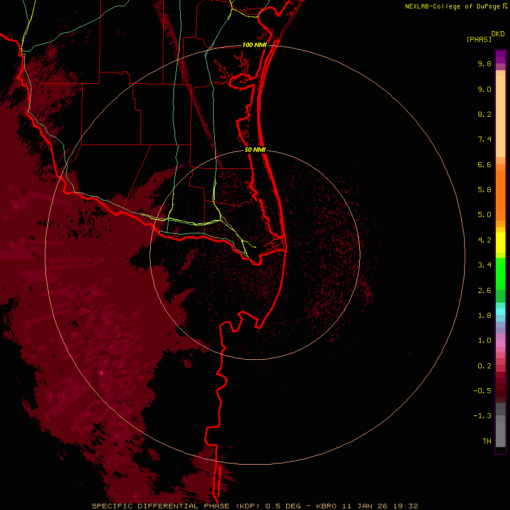Click the 19:32 timestamp
510x510 pixels.
pyautogui.click(x=405, y=506)
